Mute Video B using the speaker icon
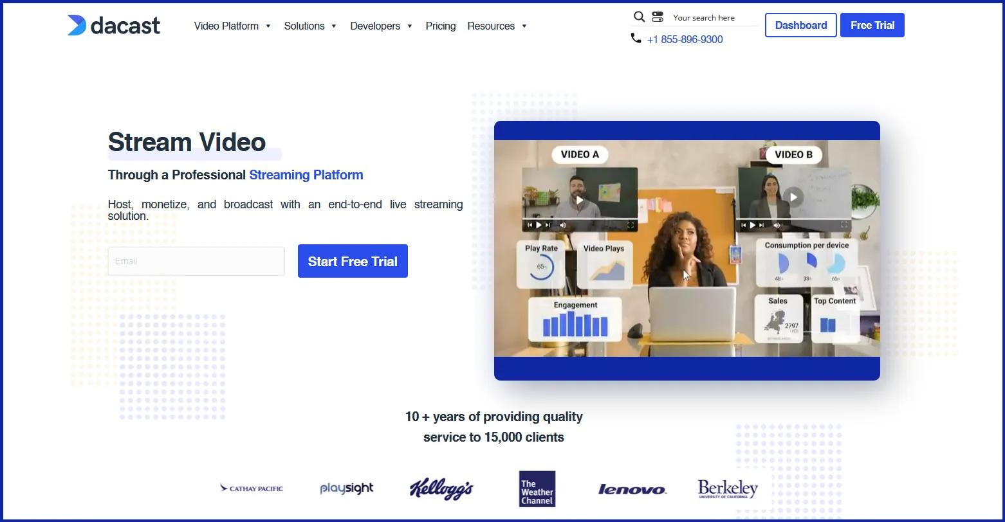 [x=777, y=225]
